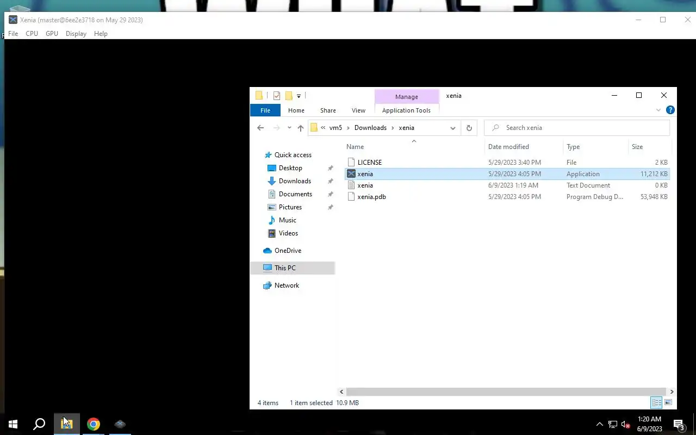Viewport: 696px width, 435px height.
Task: Refresh the xenia folder
Action: (x=469, y=128)
